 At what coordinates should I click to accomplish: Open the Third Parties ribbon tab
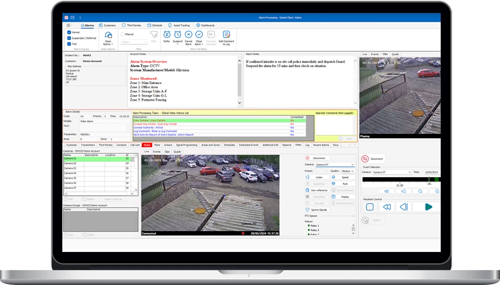coord(131,25)
